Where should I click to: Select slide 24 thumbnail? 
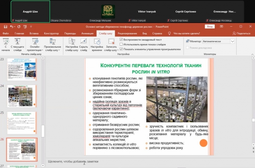pyautogui.click(x=22, y=96)
